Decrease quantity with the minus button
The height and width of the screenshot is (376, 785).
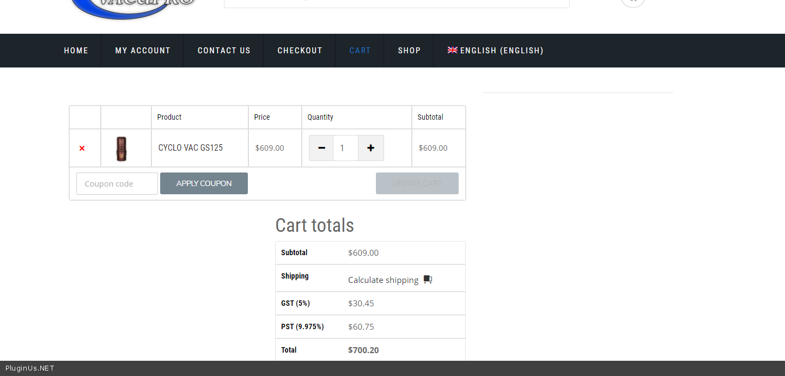click(x=321, y=148)
